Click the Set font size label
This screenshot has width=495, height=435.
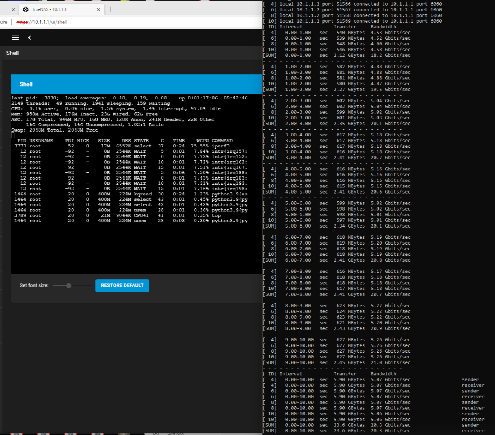[x=34, y=286]
